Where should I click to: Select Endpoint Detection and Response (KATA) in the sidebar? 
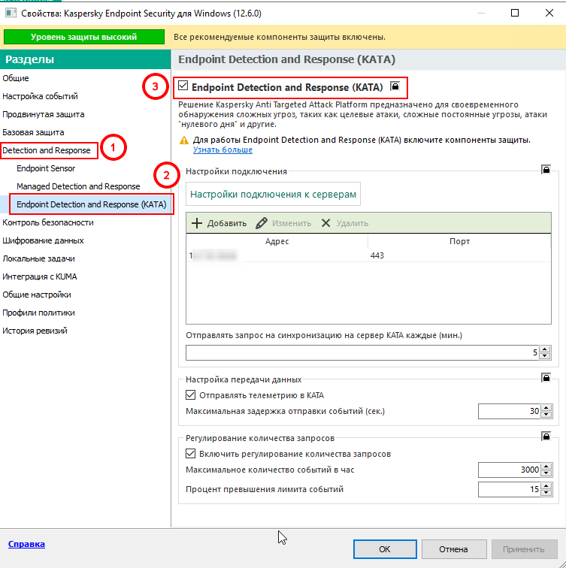pyautogui.click(x=91, y=204)
